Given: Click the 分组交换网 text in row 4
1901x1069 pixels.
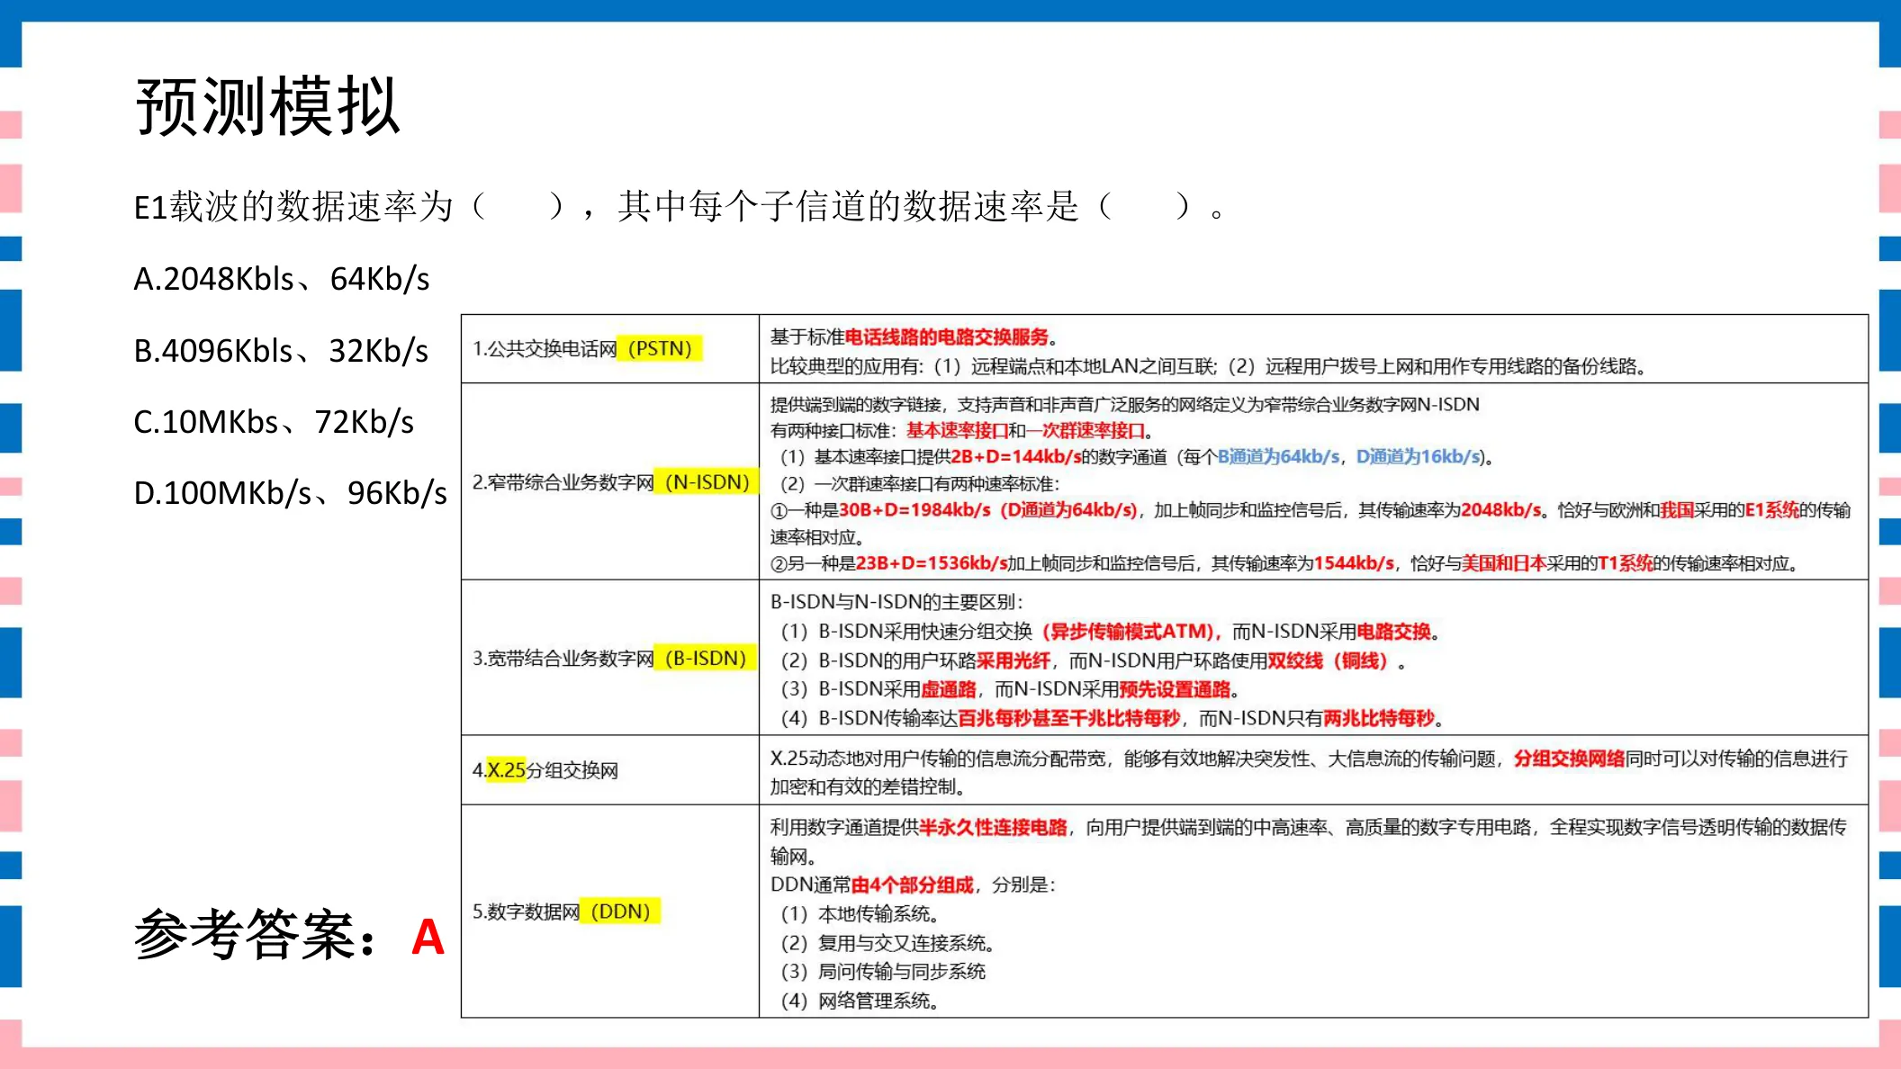Looking at the screenshot, I should pyautogui.click(x=572, y=770).
